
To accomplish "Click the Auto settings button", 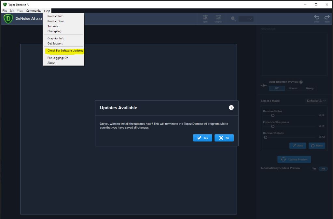I will point(298,145).
